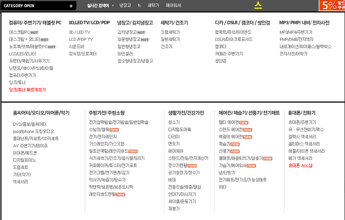
Task: Go to 카메라 주변기기 link
Action: point(229,54)
